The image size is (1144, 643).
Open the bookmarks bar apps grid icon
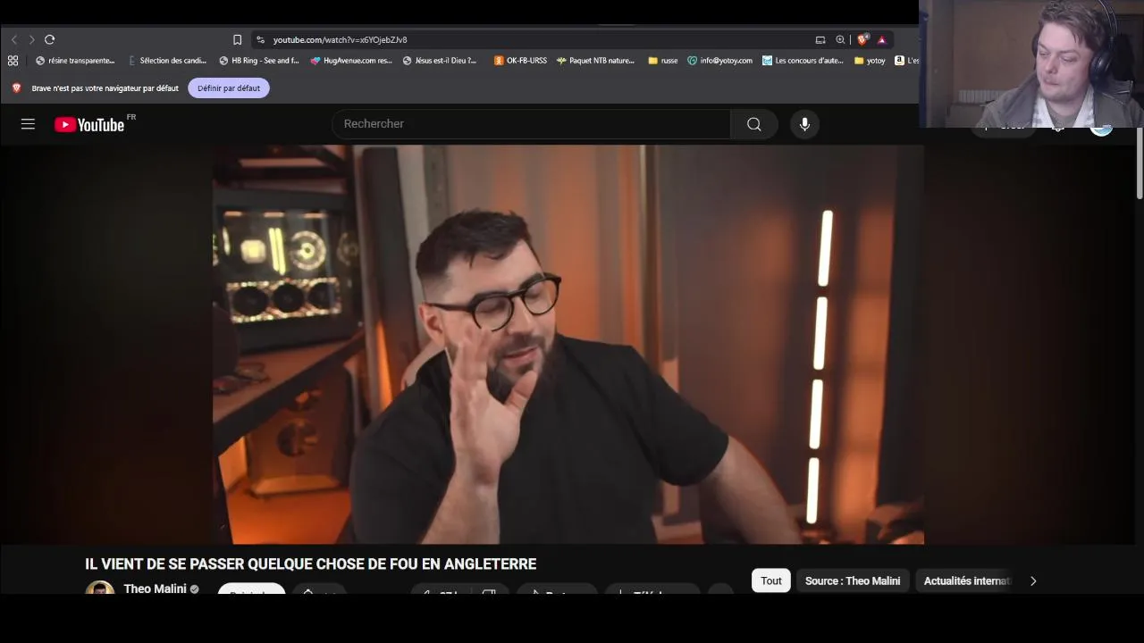tap(13, 61)
